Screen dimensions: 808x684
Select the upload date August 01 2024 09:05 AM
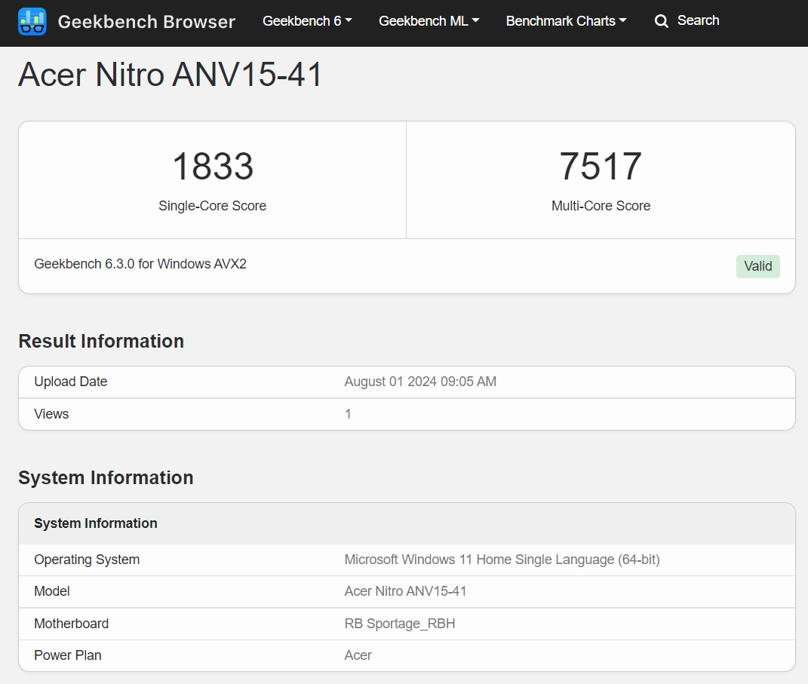tap(420, 382)
